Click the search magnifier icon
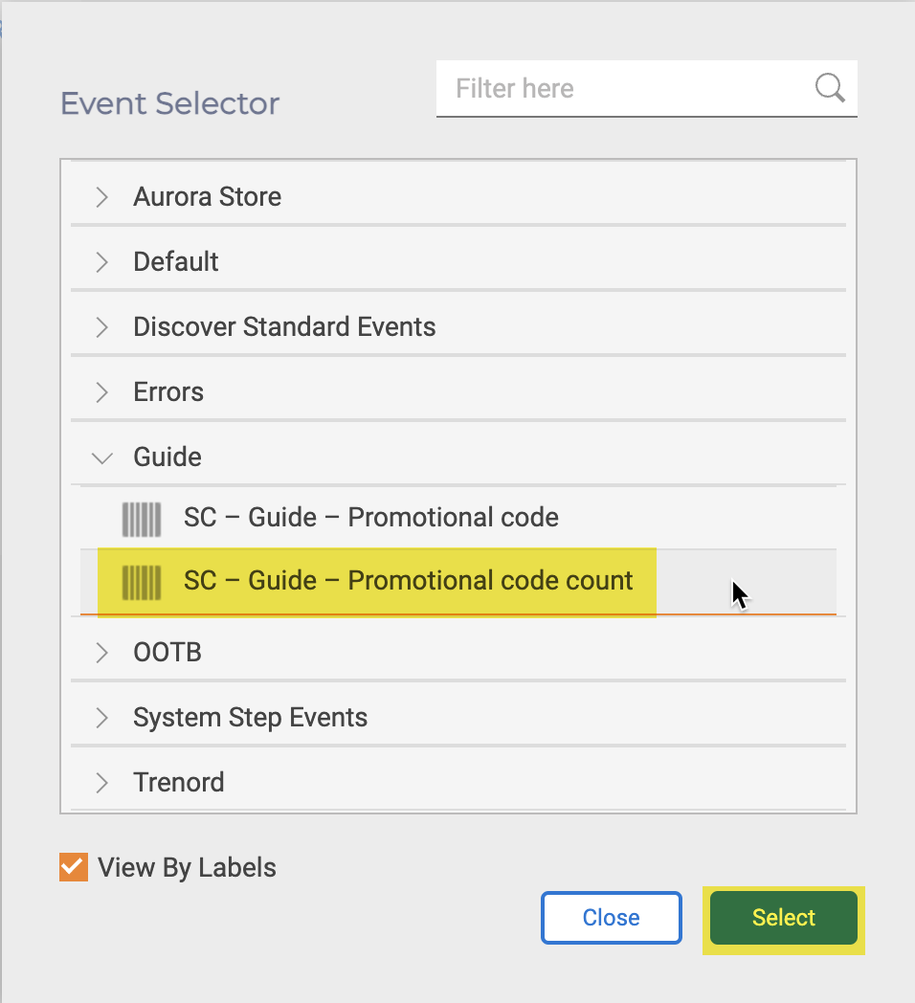 coord(830,88)
